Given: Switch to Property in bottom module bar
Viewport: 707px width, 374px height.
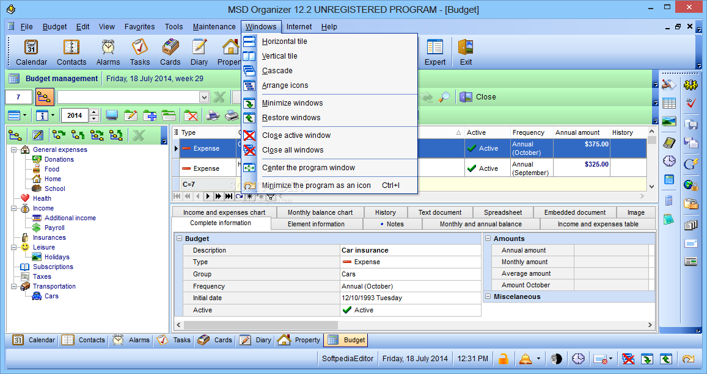Looking at the screenshot, I should [298, 340].
